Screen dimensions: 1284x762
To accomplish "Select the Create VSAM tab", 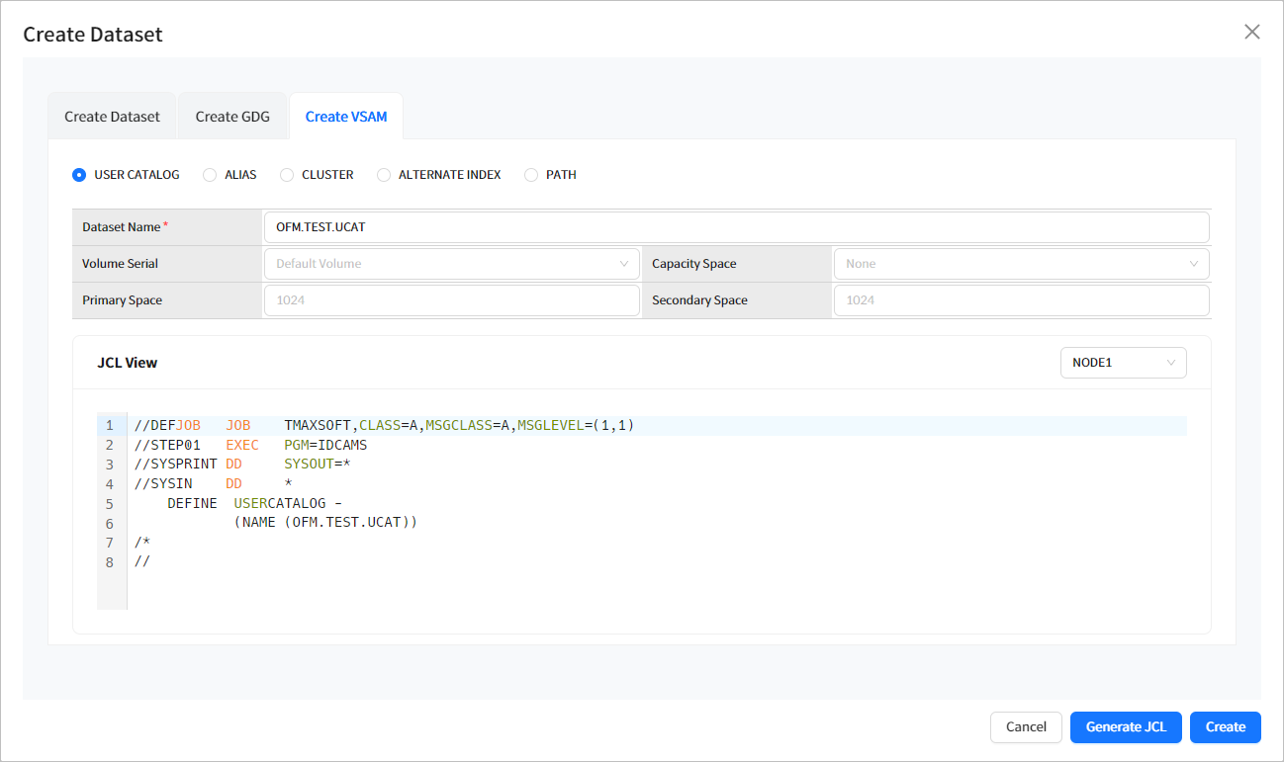I will click(345, 116).
